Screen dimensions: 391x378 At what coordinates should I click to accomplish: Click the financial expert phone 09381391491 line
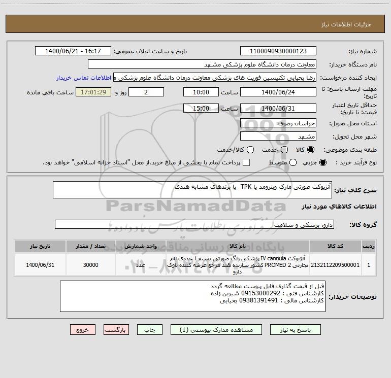(272, 300)
